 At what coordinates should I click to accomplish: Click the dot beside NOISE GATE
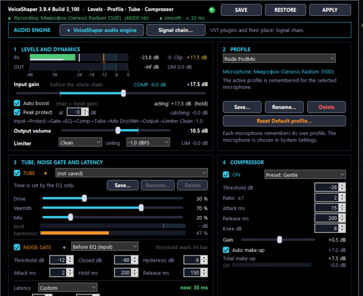64,247
